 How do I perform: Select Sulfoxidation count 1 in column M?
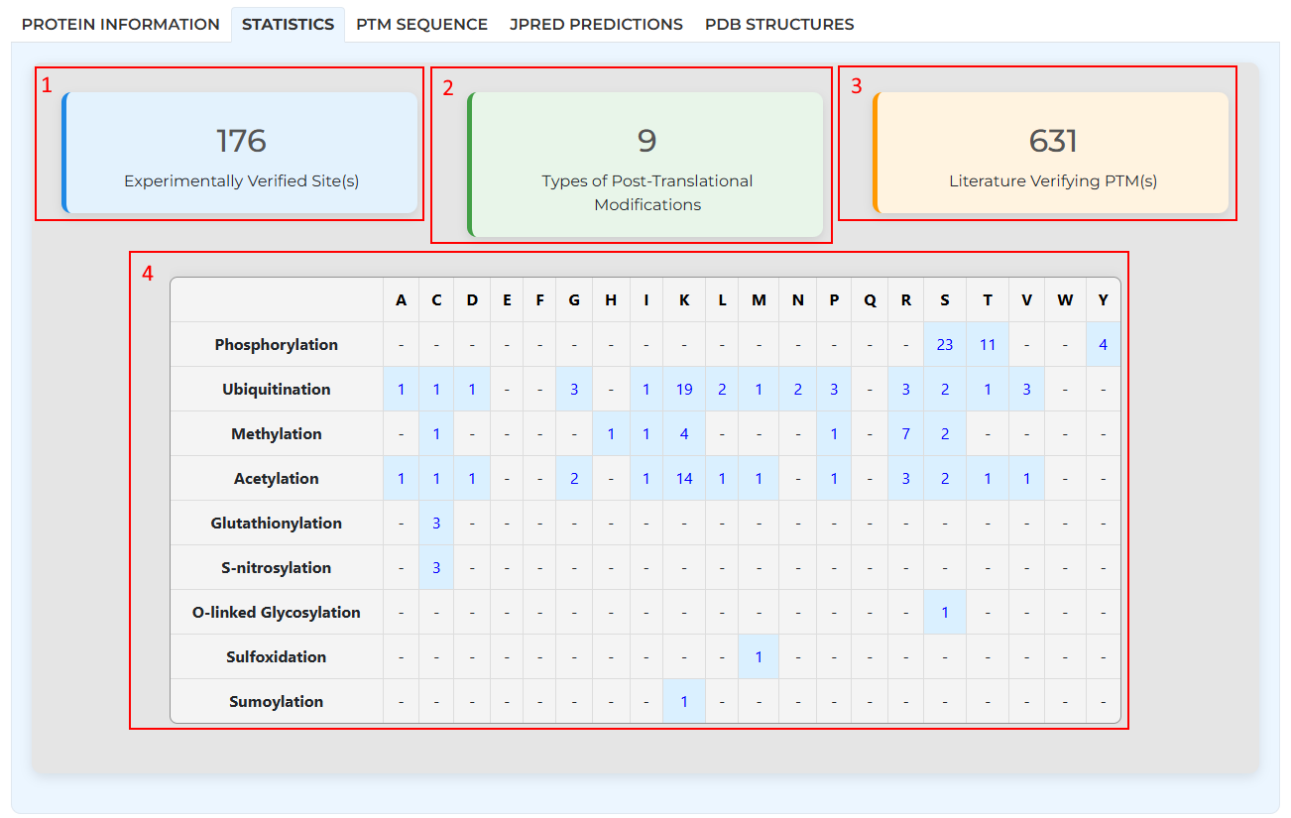759,657
